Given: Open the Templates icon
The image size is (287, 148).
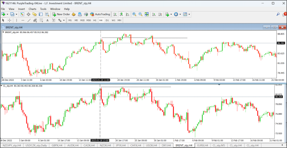Looking at the screenshot, I should 185,14.
